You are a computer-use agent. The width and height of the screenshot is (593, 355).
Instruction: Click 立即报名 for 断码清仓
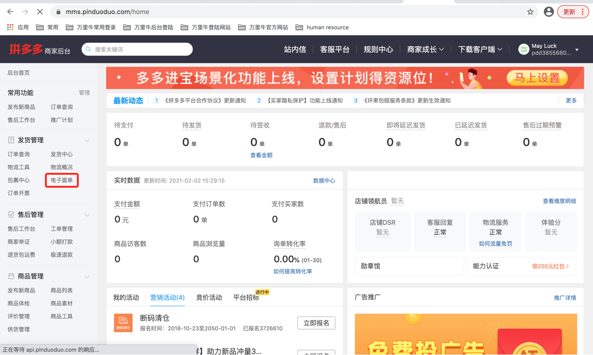[x=316, y=323]
